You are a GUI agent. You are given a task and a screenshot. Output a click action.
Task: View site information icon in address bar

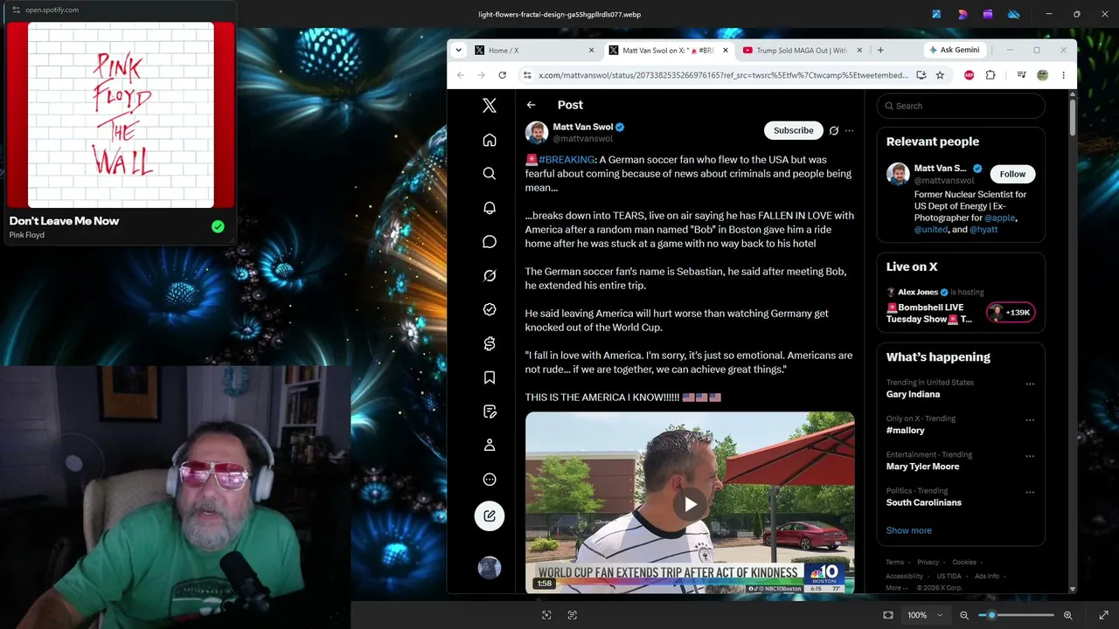[527, 75]
